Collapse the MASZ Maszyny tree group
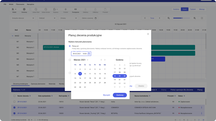The image size is (216, 121). tap(13, 36)
